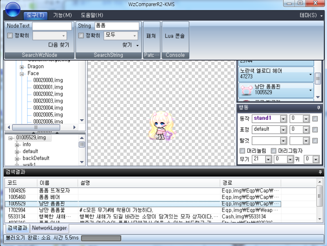Enable the 머리그림자 checkbox
Viewport: 327px width, 246px height.
click(x=273, y=150)
